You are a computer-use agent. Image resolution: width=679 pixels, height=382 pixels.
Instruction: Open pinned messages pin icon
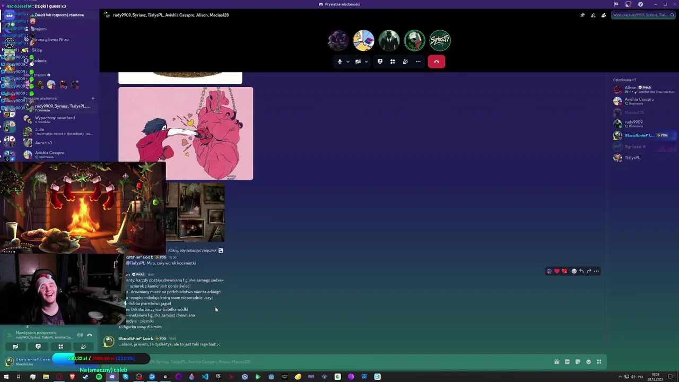[582, 15]
